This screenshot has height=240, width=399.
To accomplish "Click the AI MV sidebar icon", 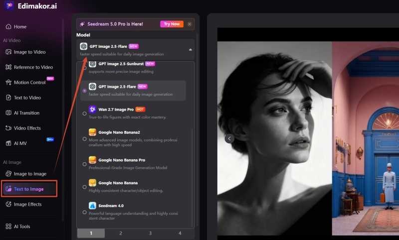I will (x=8, y=143).
